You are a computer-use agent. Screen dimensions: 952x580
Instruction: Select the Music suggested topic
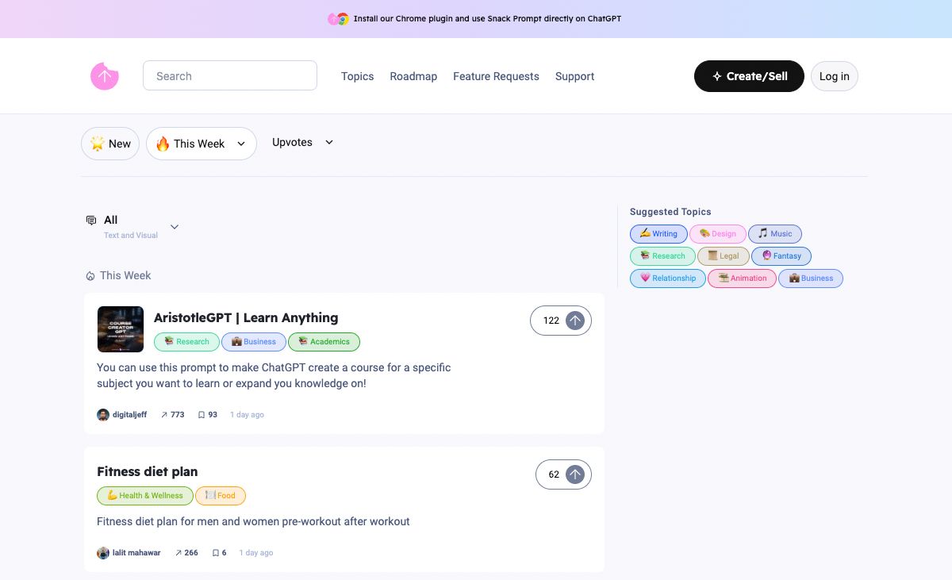click(774, 234)
